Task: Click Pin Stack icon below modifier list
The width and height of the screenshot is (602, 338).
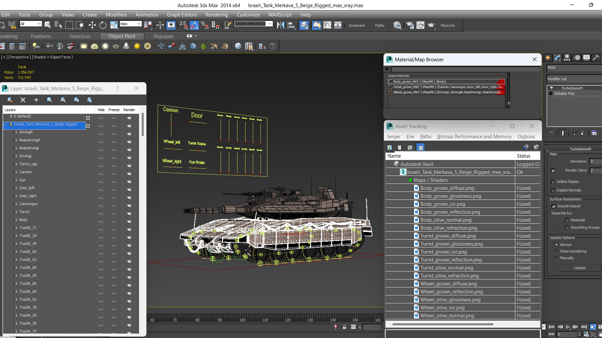Action: 551,133
